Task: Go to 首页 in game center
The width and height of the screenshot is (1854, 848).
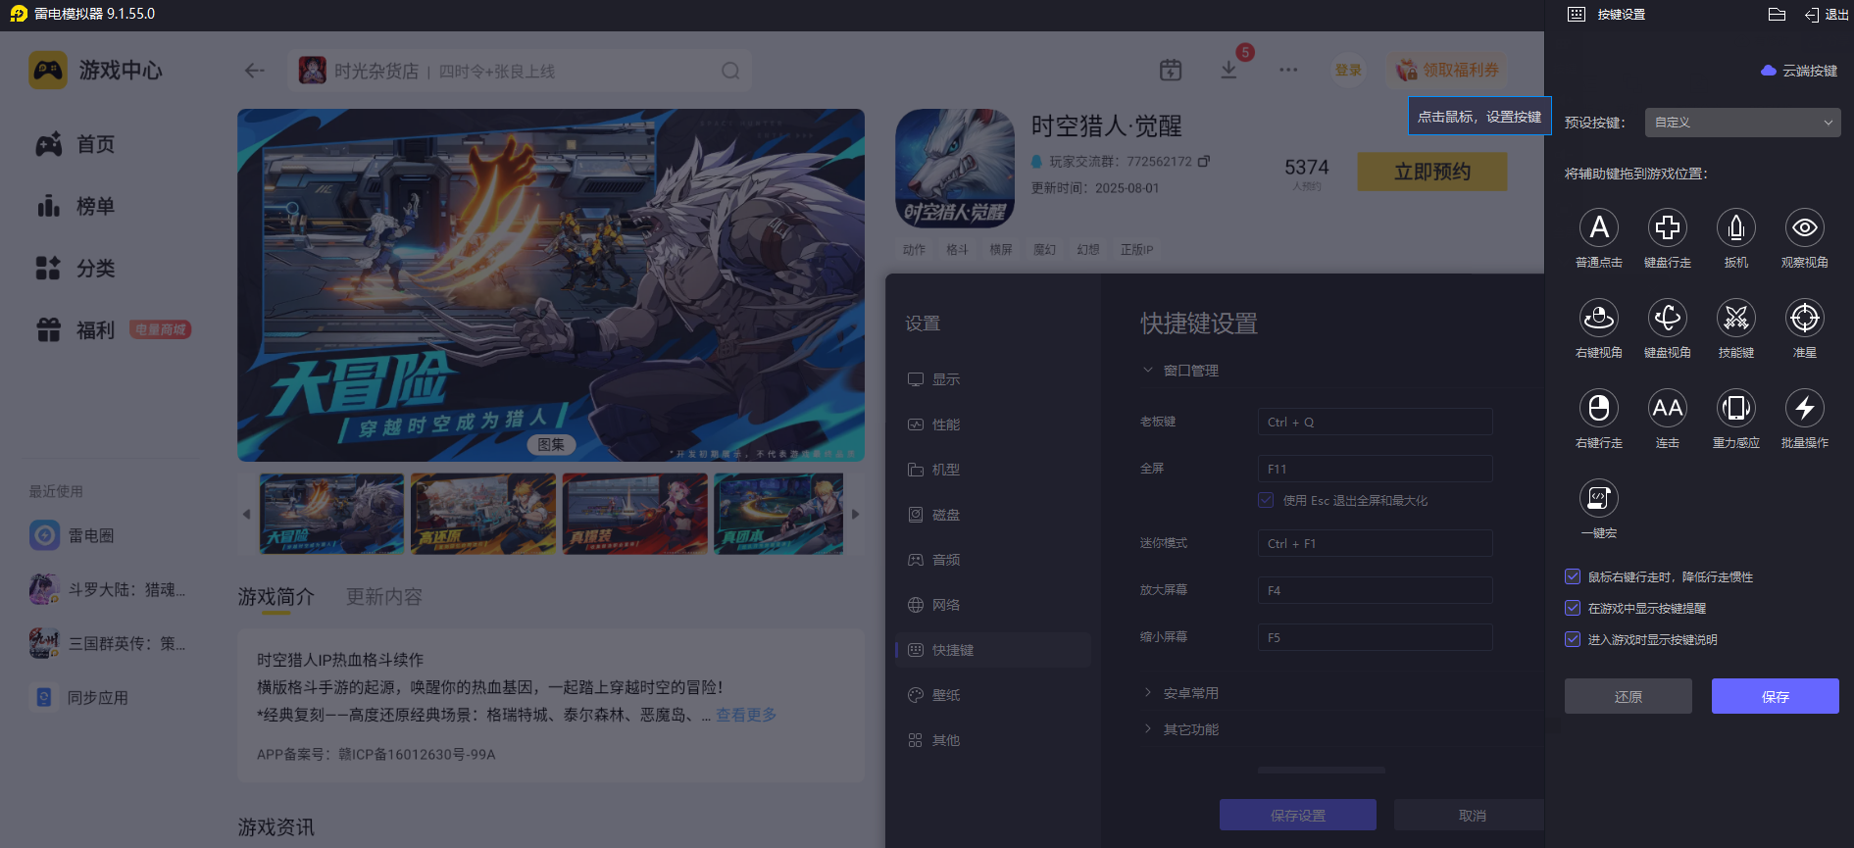Action: (x=76, y=144)
